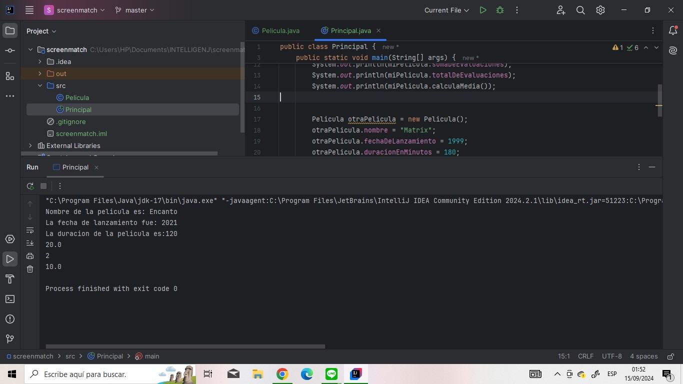This screenshot has height=384, width=683.
Task: Open Code With Me icon
Action: tap(561, 10)
